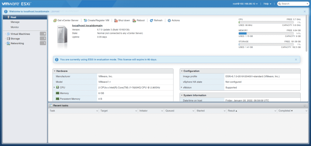Open Storage in the navigator

(x=15, y=39)
